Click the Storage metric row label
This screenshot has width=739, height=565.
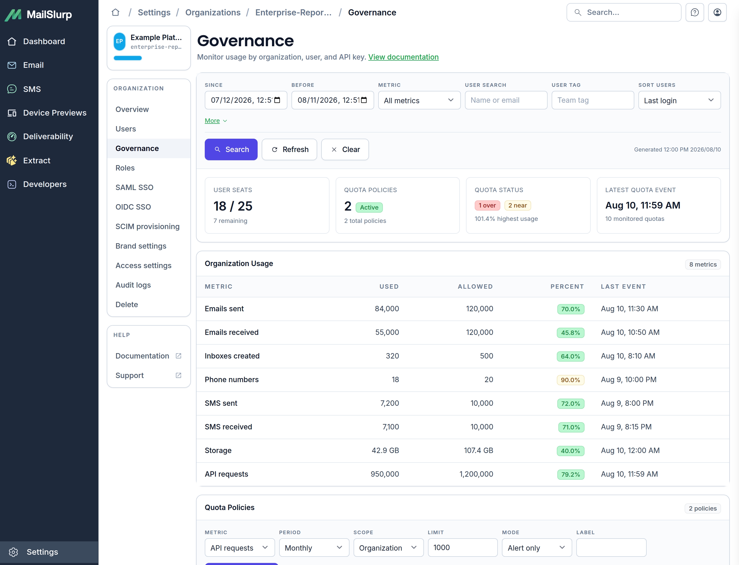(218, 450)
